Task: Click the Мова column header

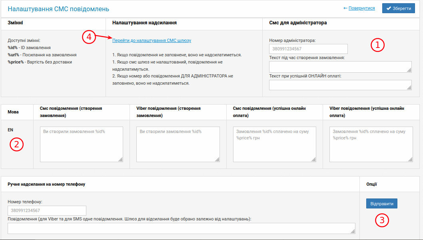Action: click(x=13, y=112)
